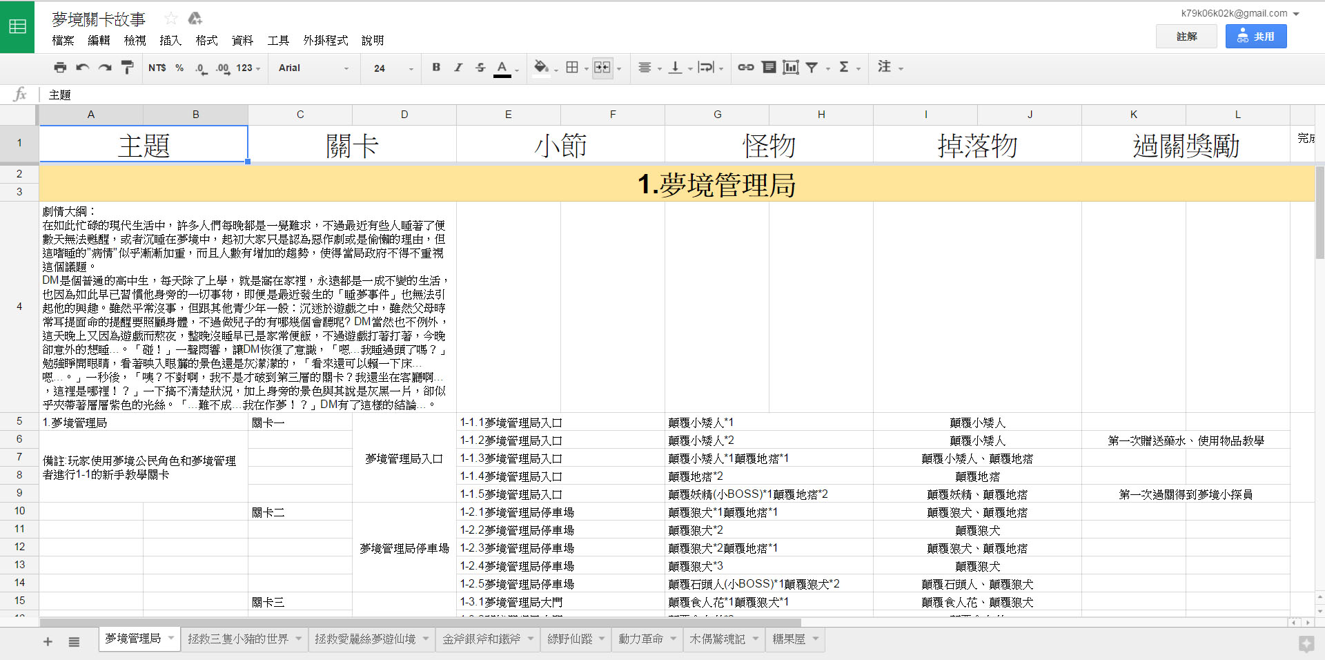
Task: Click the print icon in the toolbar
Action: pyautogui.click(x=60, y=68)
